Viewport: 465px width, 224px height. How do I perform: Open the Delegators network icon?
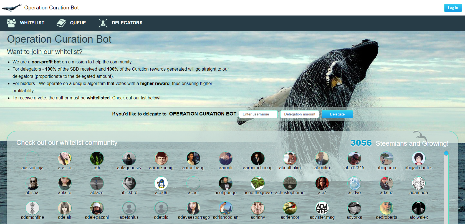pyautogui.click(x=103, y=23)
